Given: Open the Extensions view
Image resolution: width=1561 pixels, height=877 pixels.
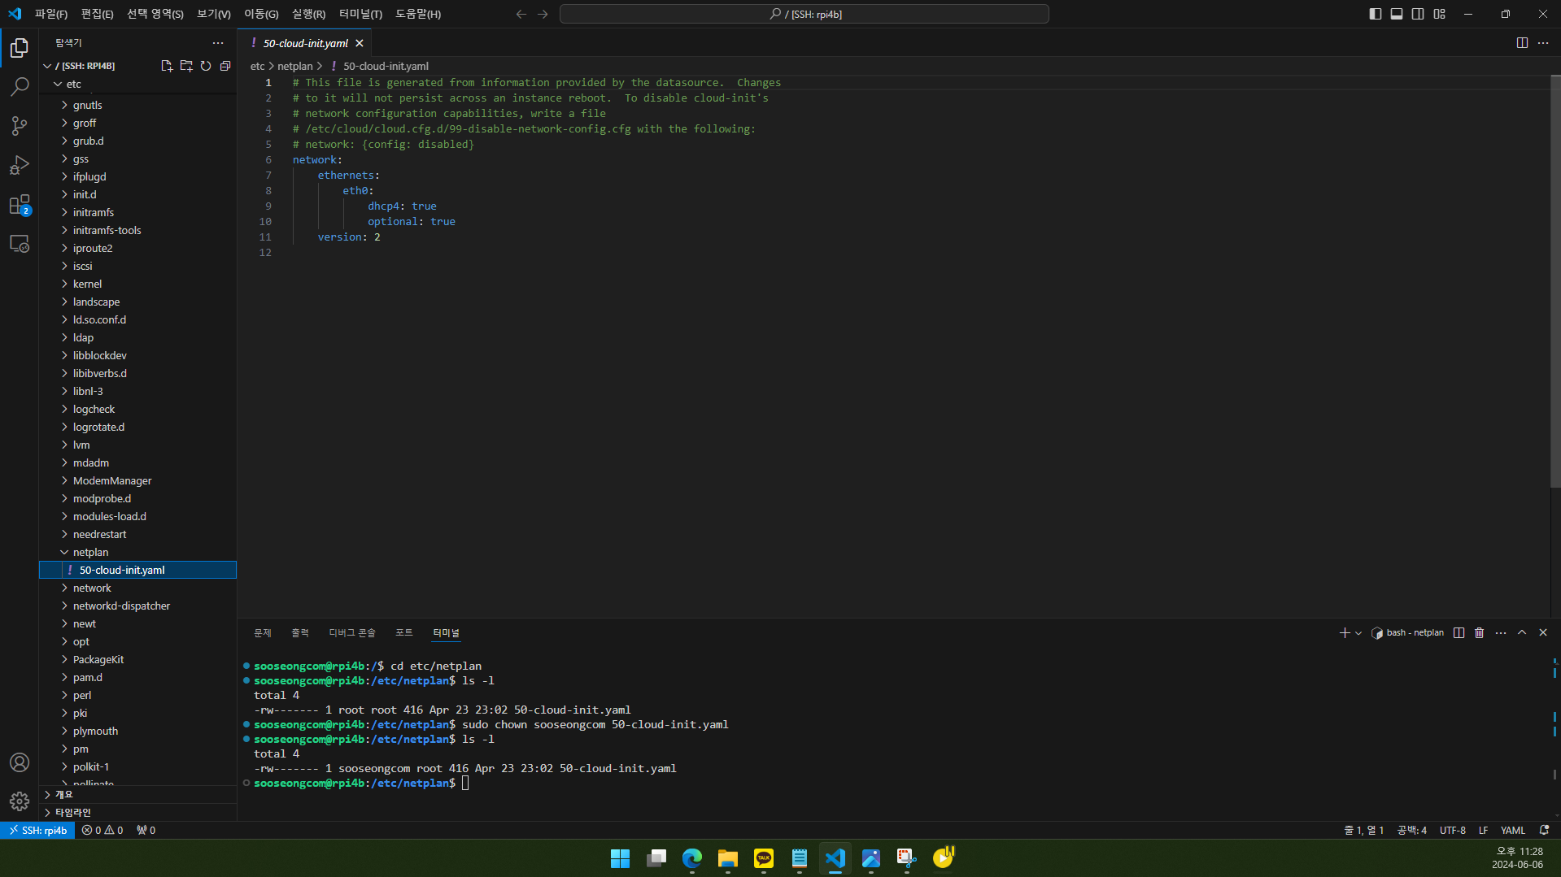Looking at the screenshot, I should pyautogui.click(x=20, y=204).
